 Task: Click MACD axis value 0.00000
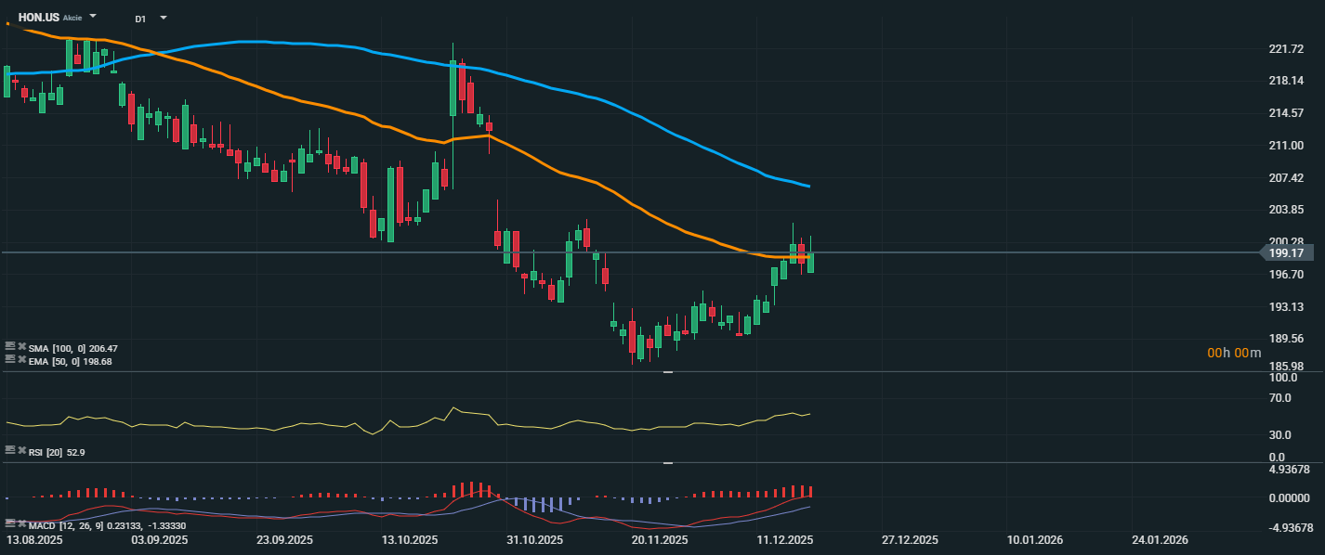1291,498
